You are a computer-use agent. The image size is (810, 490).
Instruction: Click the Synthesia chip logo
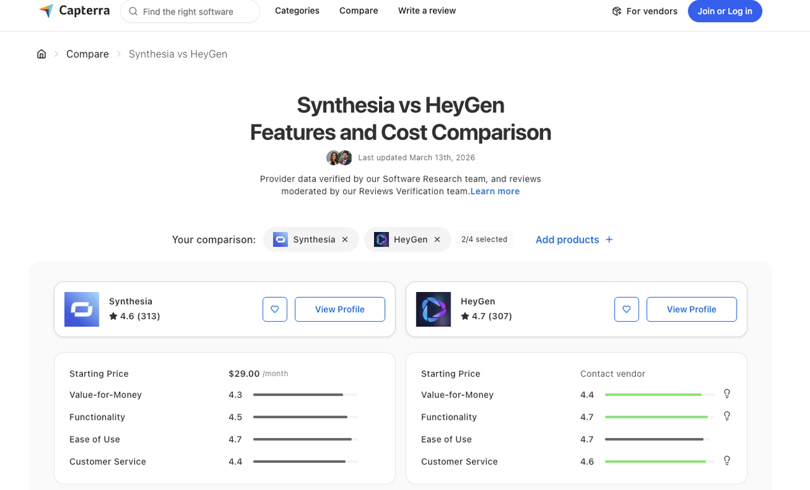(280, 240)
